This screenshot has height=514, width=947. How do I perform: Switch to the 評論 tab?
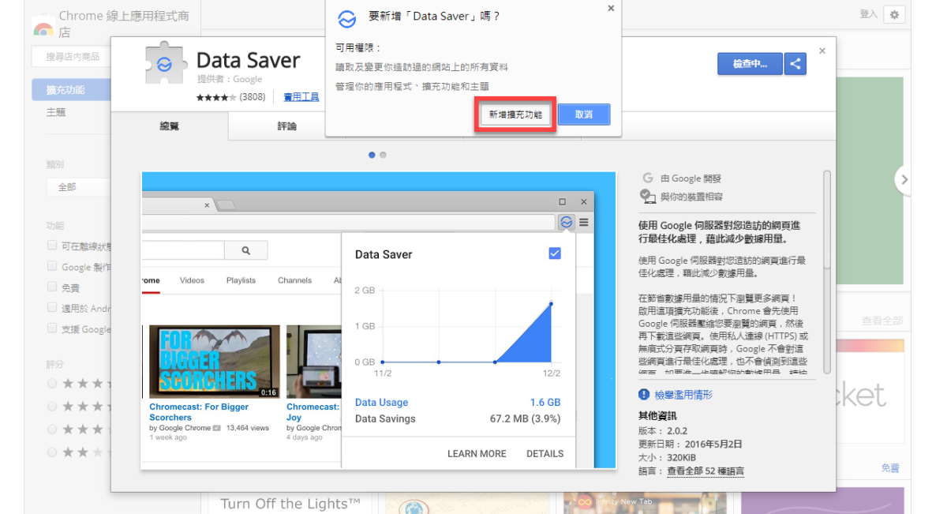click(x=287, y=126)
